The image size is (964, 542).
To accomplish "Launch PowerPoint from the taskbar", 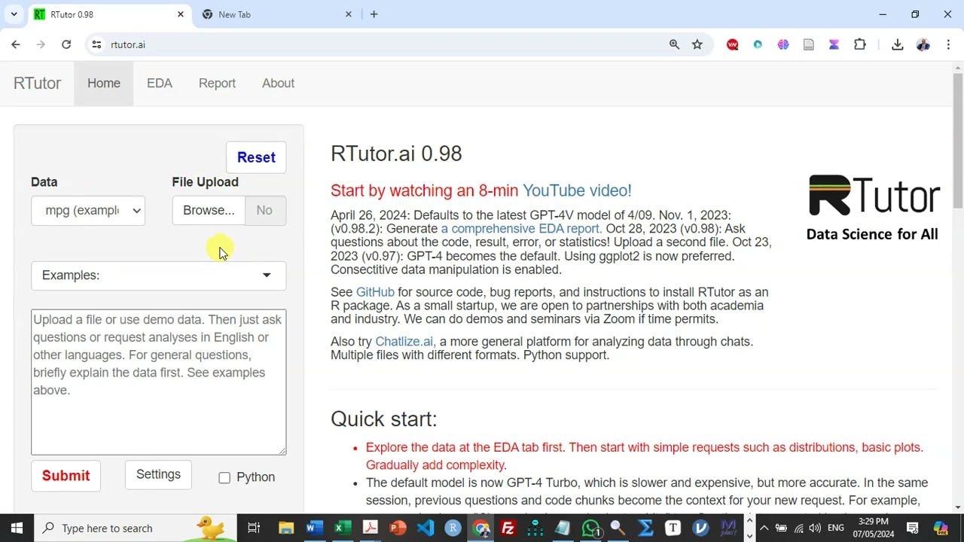I will click(398, 528).
